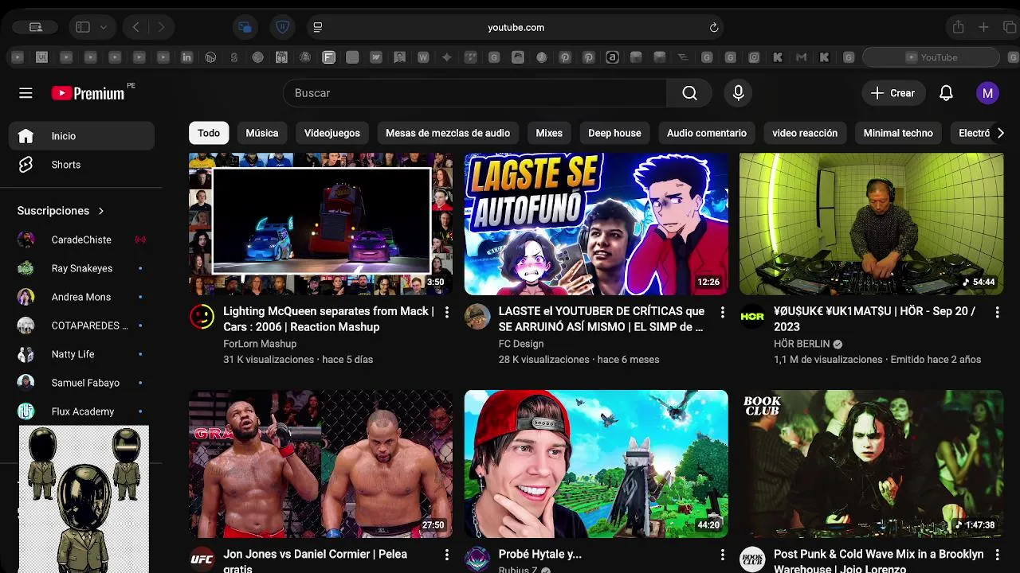Open options menu for HÖR video
Viewport: 1020px width, 573px height.
pos(997,312)
